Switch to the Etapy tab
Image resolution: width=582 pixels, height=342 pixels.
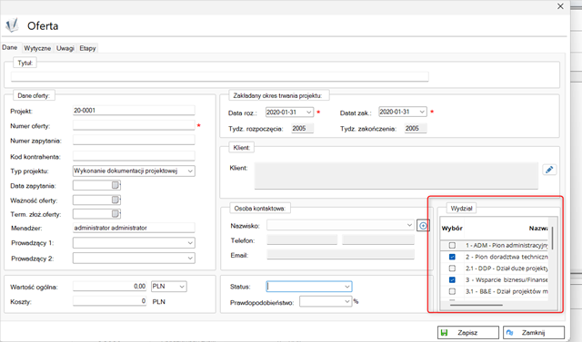87,48
